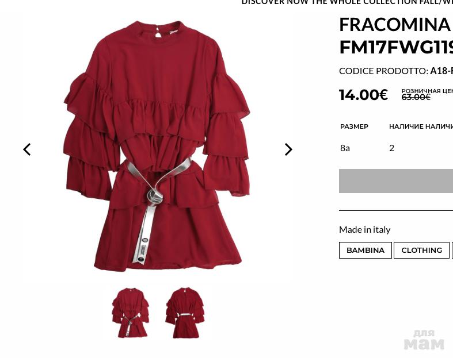Click the discover whole collection banner
The width and height of the screenshot is (453, 358).
tap(347, 2)
